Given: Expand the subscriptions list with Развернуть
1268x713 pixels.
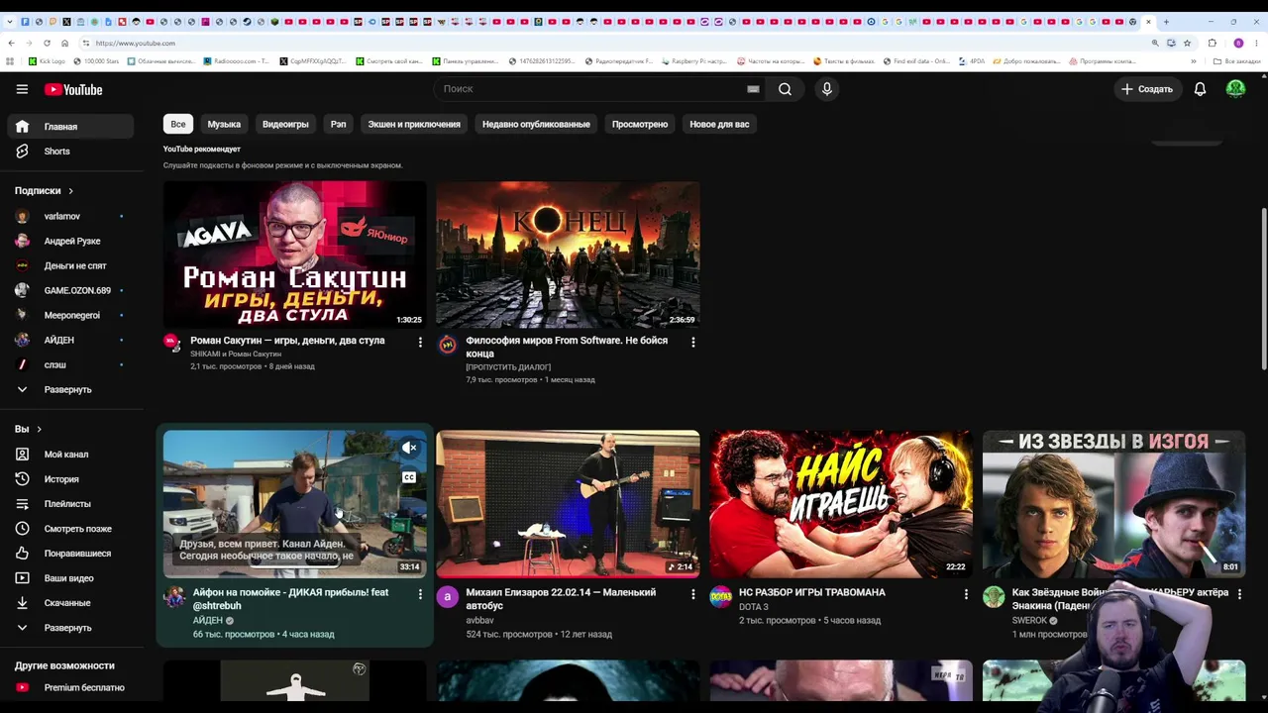Looking at the screenshot, I should [x=67, y=390].
